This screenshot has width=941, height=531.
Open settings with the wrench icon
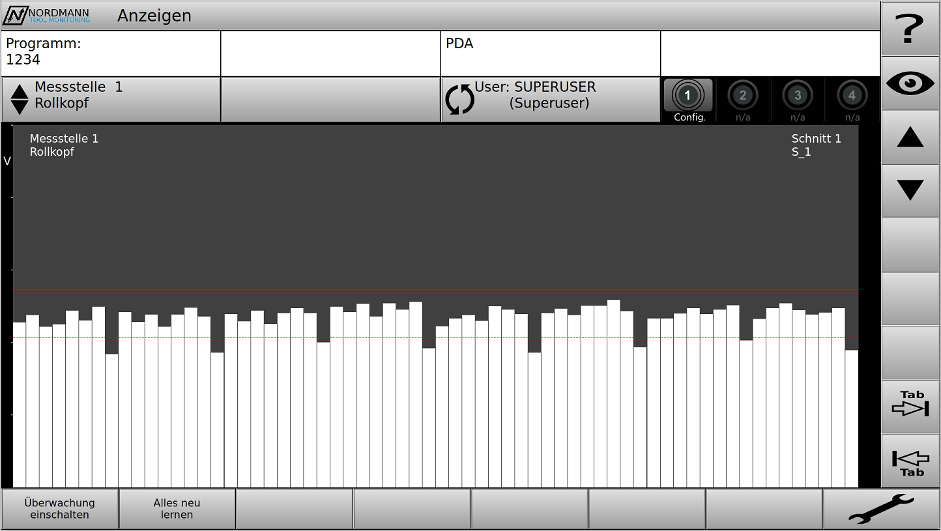point(881,509)
